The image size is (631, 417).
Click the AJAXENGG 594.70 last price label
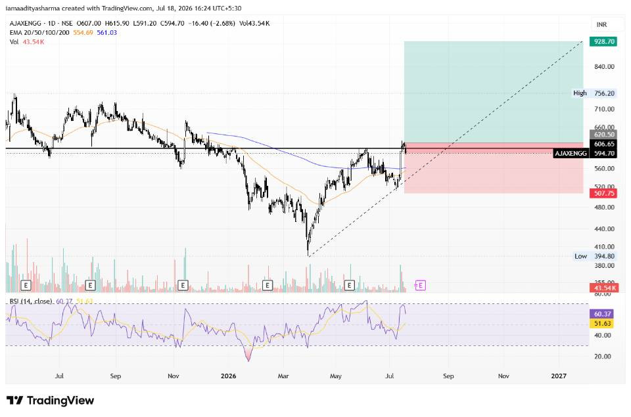click(585, 153)
